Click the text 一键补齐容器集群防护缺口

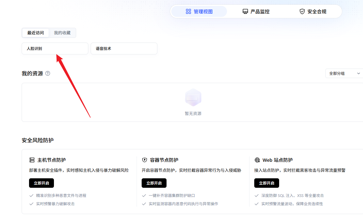point(172,195)
